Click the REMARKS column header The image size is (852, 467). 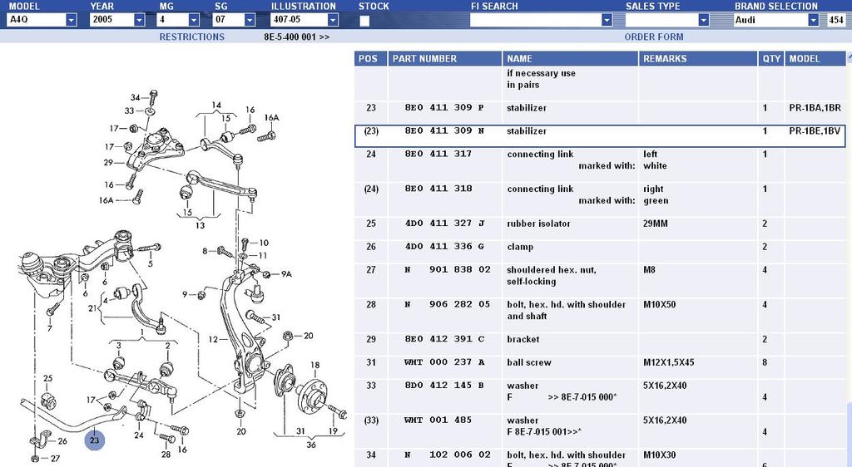665,59
